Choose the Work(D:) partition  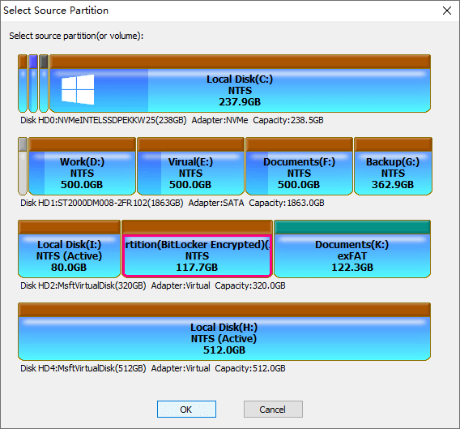point(82,166)
